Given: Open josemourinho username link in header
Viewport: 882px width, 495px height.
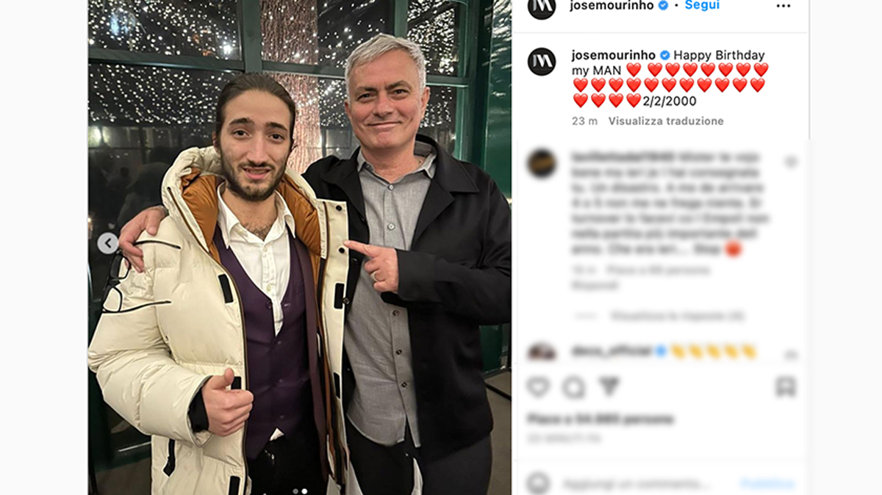Looking at the screenshot, I should (612, 6).
